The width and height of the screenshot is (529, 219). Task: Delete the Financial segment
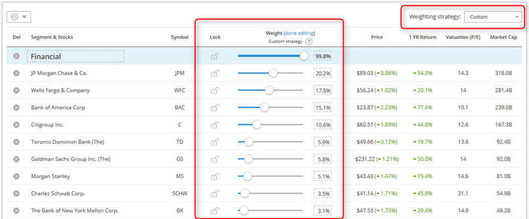(x=16, y=56)
